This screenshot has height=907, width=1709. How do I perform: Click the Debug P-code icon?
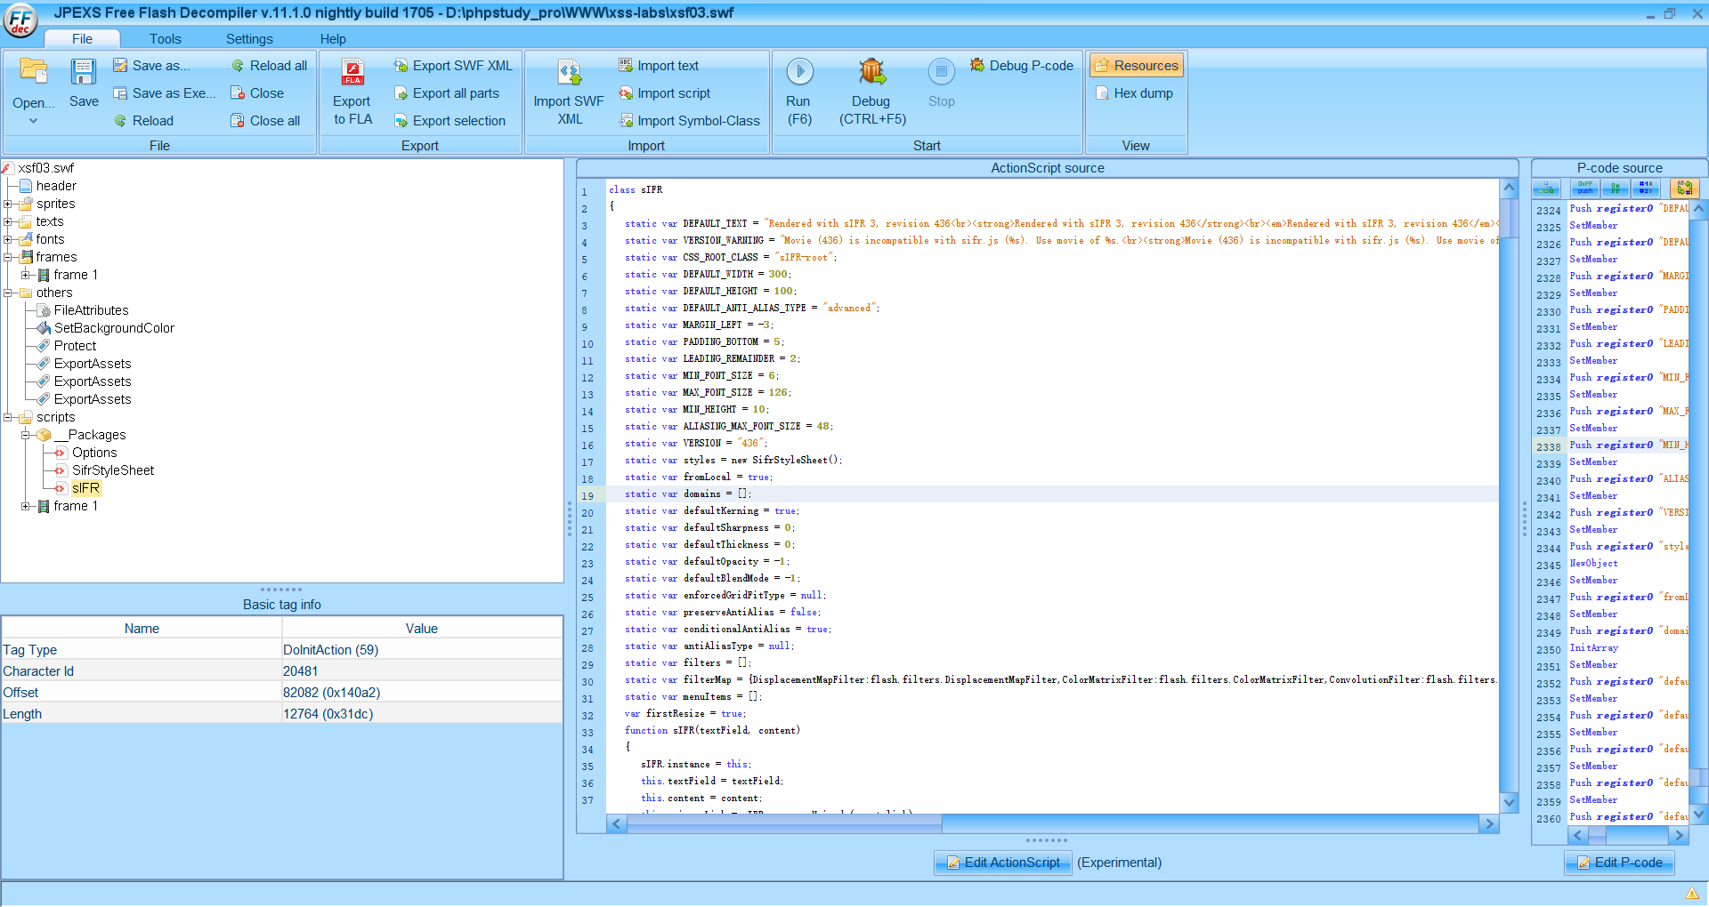977,65
